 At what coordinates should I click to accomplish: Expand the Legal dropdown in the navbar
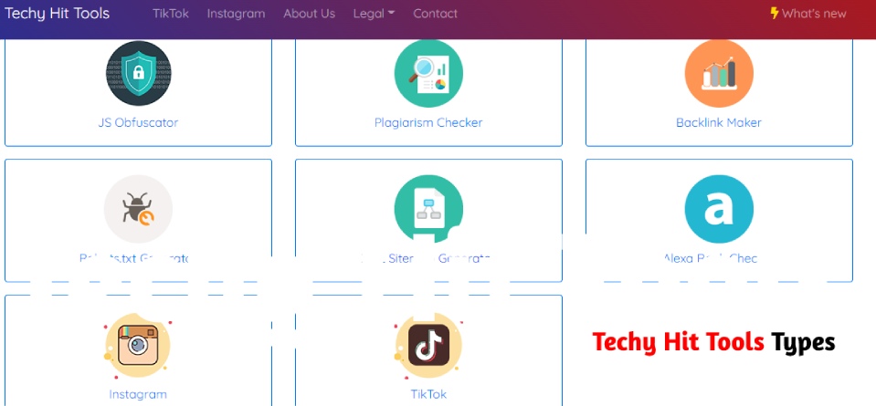coord(374,14)
